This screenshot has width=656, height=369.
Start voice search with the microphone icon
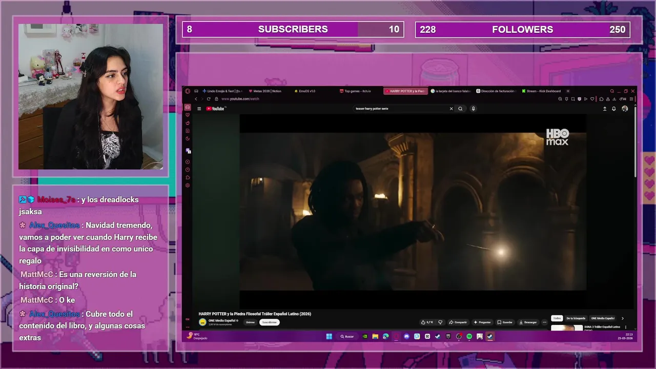coord(473,109)
